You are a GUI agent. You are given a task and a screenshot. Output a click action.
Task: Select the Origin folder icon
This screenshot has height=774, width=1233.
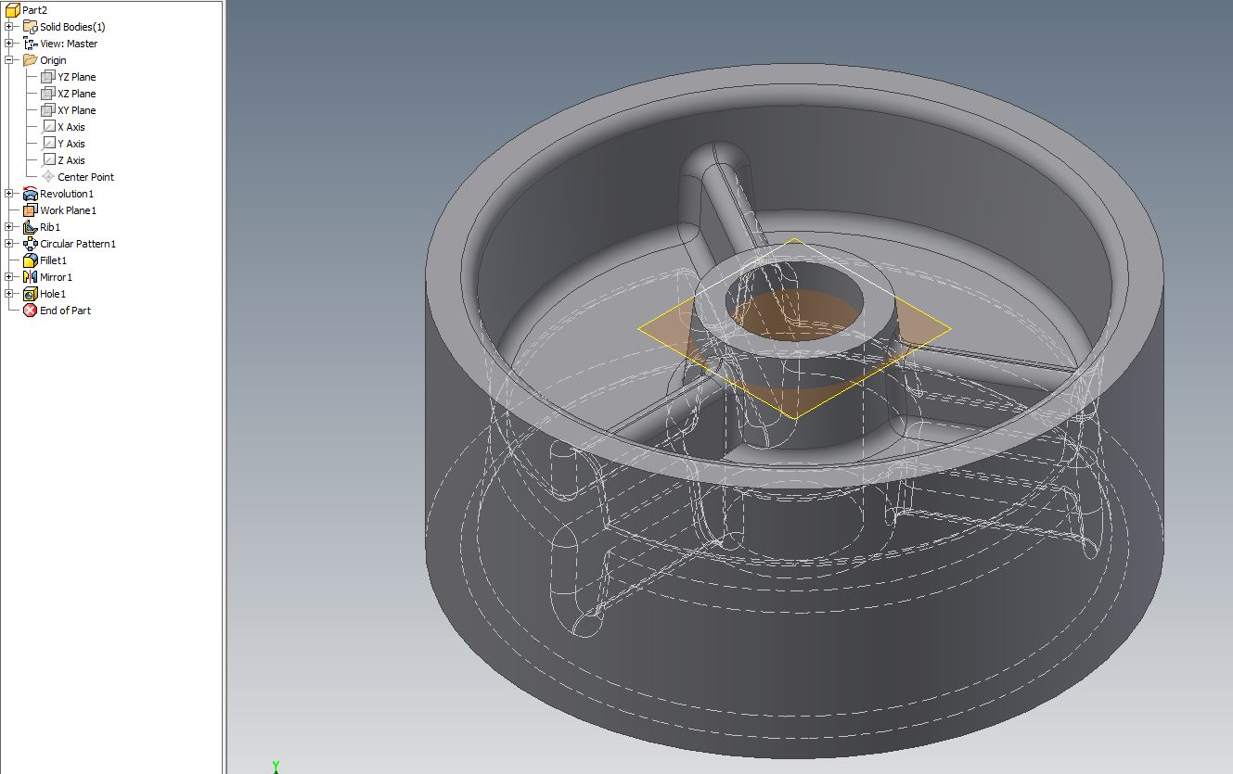click(x=30, y=60)
